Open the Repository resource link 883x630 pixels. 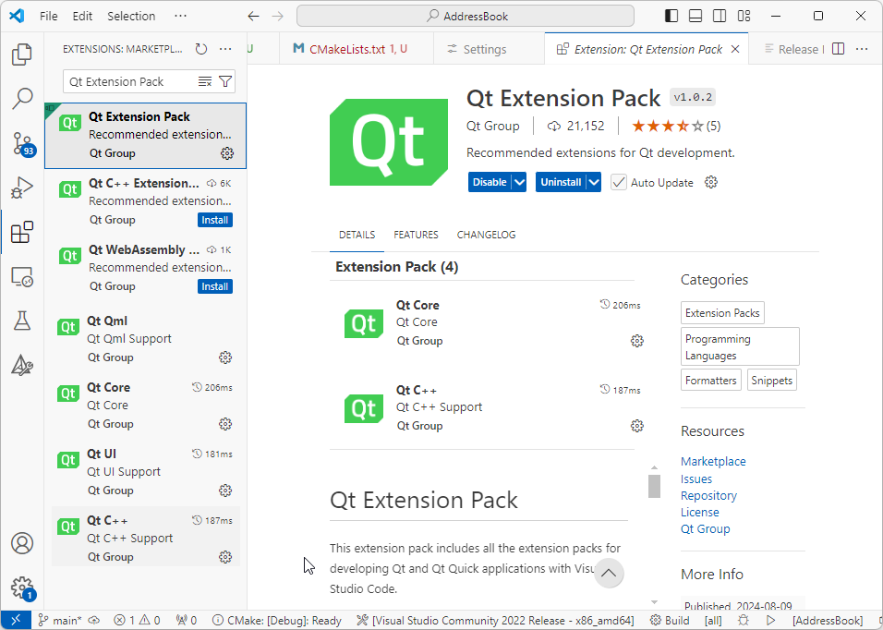pyautogui.click(x=708, y=496)
